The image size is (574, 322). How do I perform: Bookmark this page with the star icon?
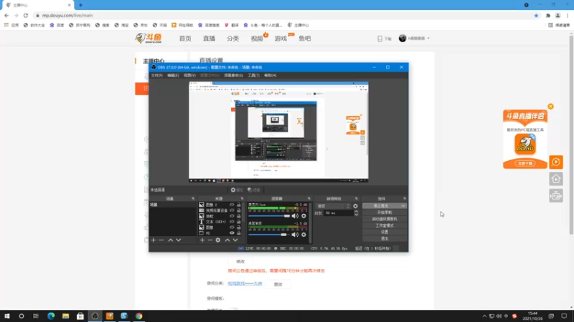pyautogui.click(x=536, y=15)
